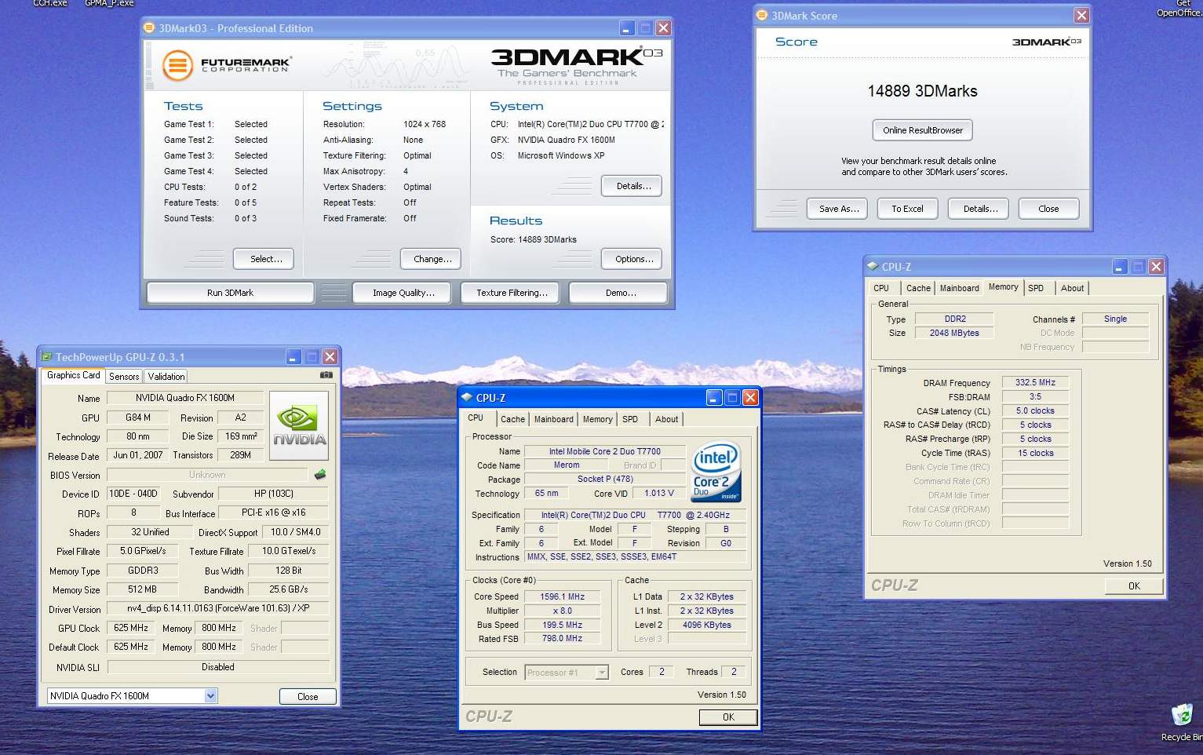The image size is (1203, 755).
Task: Open Mainboard tab in lower CPU-Z window
Action: pyautogui.click(x=554, y=419)
